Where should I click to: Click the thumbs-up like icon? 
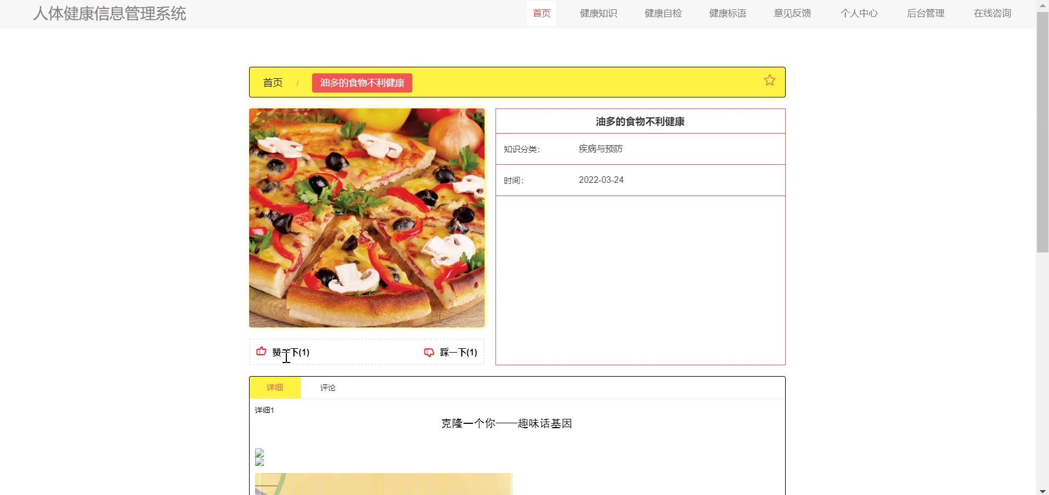coord(261,352)
